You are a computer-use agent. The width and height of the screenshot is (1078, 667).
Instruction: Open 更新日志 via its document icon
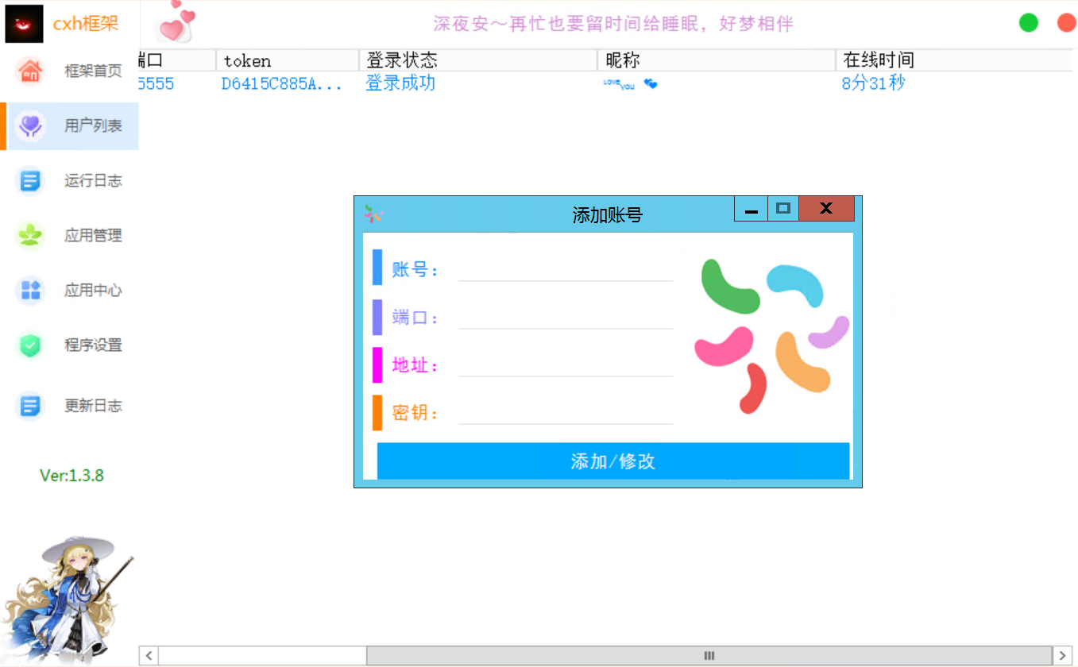(30, 406)
